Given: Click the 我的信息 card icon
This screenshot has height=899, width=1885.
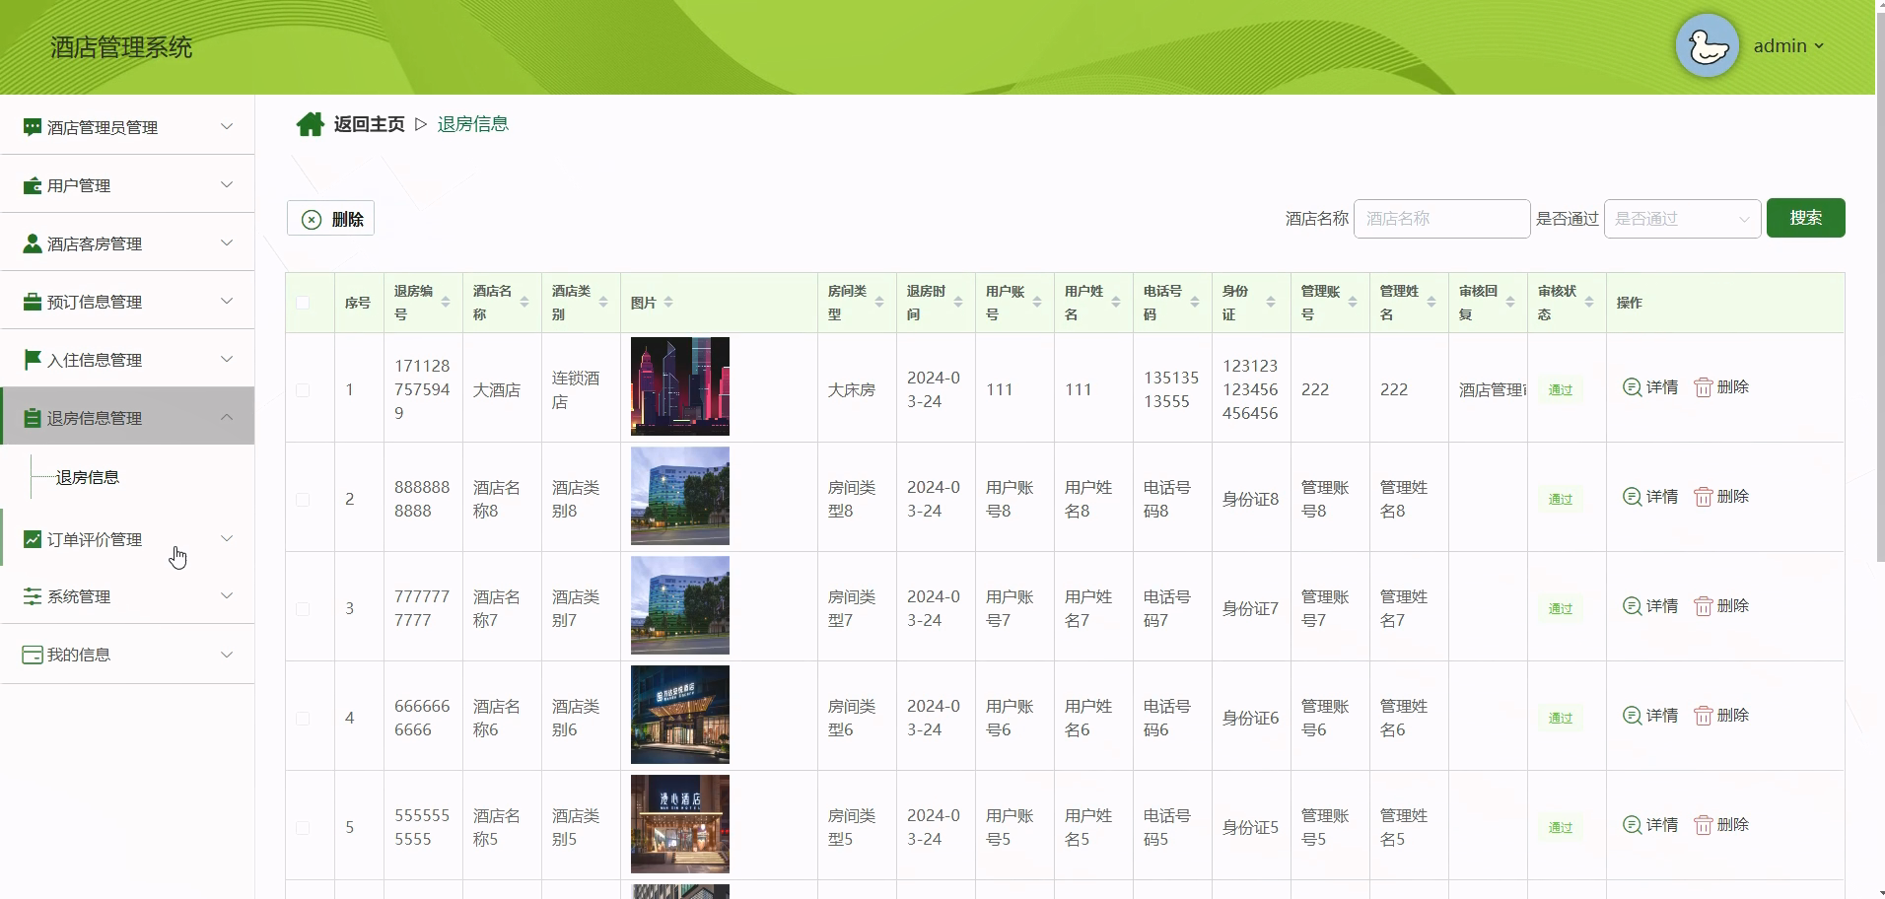Looking at the screenshot, I should pos(33,655).
